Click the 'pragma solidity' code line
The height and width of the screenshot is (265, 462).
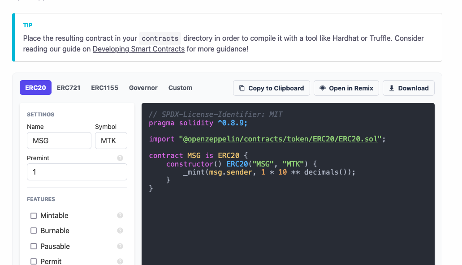click(198, 123)
